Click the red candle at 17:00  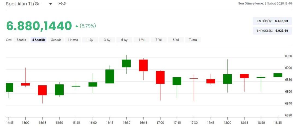pyautogui.click(x=160, y=77)
